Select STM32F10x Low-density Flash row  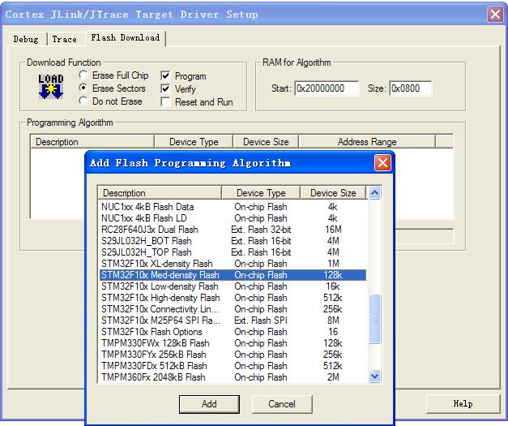(233, 286)
